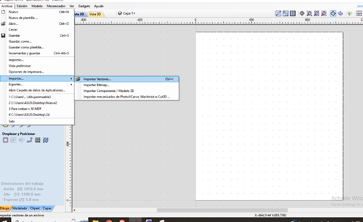Switch to the Modelado tab

pos(20,208)
